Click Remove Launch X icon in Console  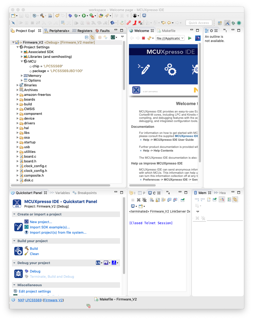139,200
